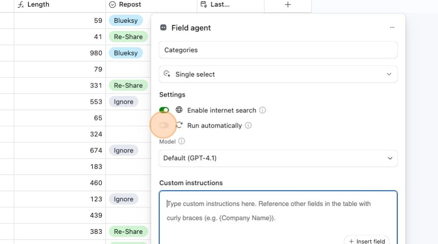
Task: Click the Categories field name input
Action: [x=278, y=50]
